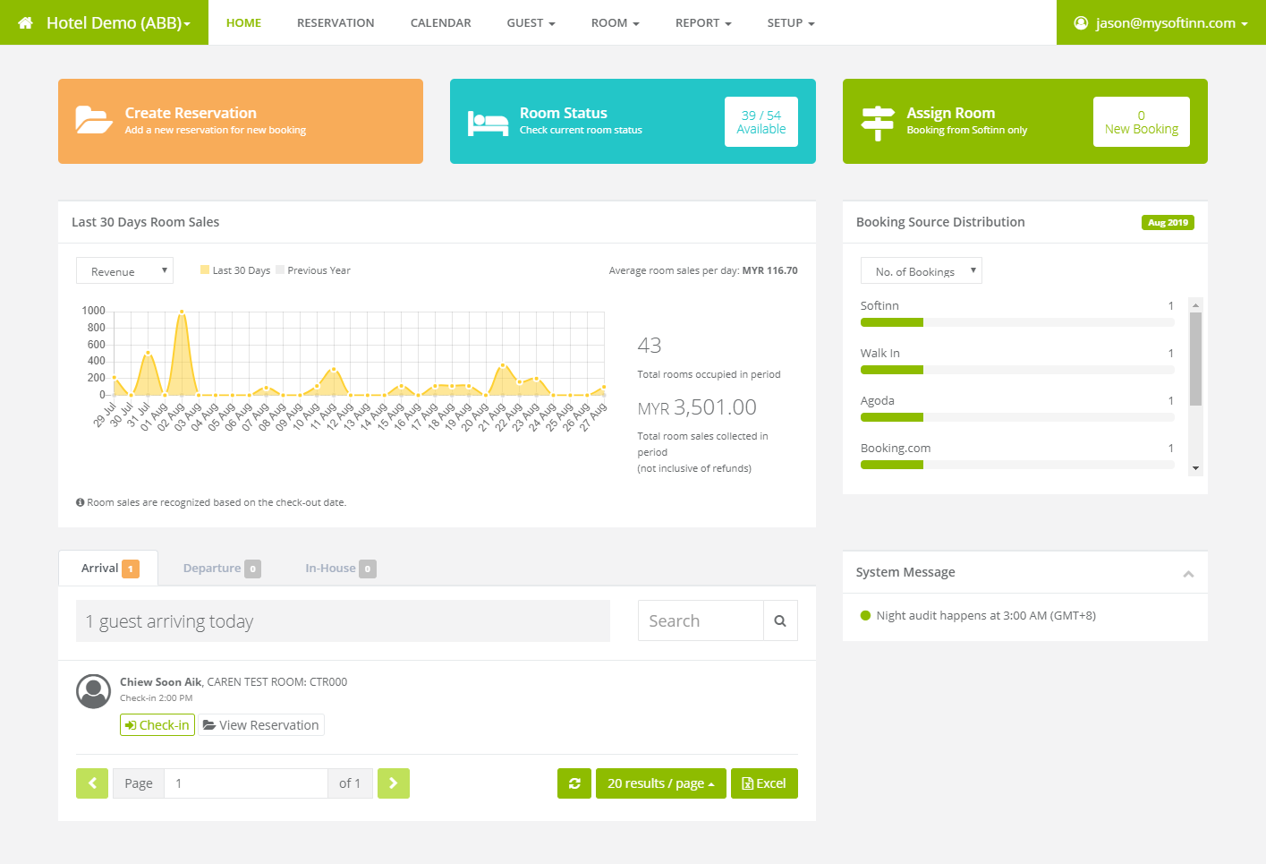Click the home icon beside Hotel Demo
The image size is (1266, 864).
(26, 23)
